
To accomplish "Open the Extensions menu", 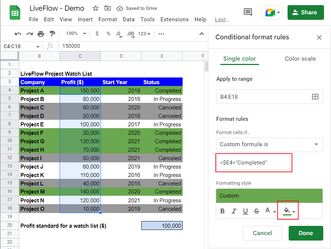I will (x=175, y=19).
